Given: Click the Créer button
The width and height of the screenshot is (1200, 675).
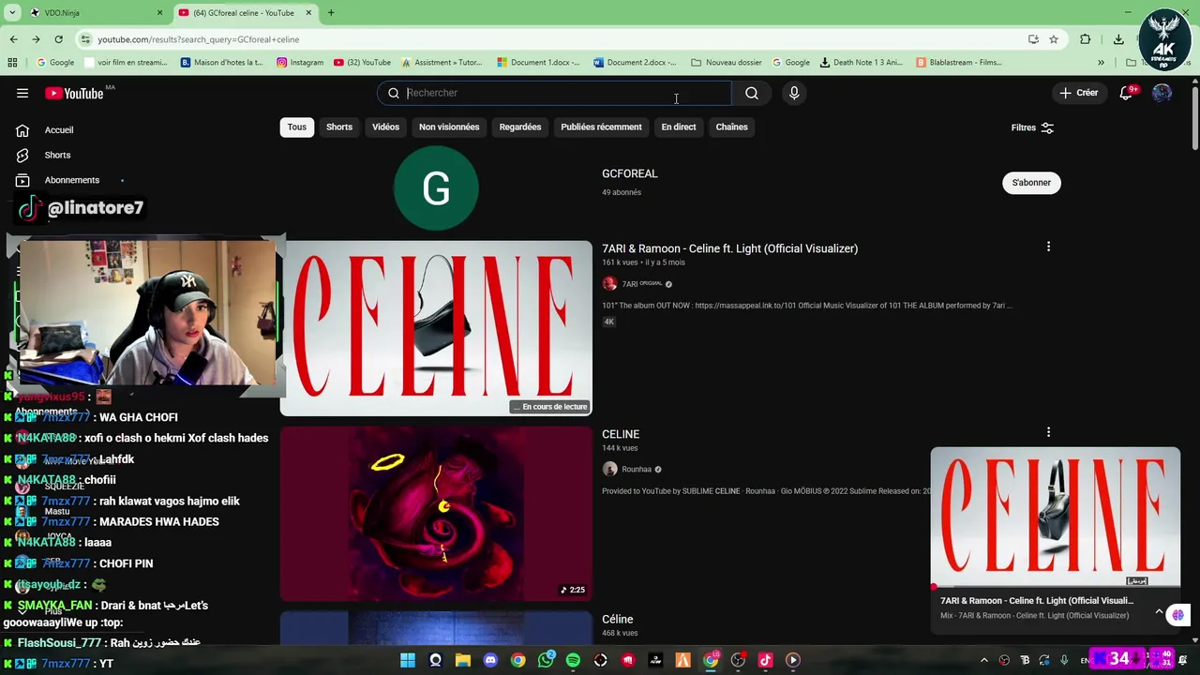Looking at the screenshot, I should [x=1078, y=93].
